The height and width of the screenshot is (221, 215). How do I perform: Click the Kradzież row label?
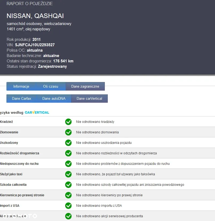[x=6, y=122]
